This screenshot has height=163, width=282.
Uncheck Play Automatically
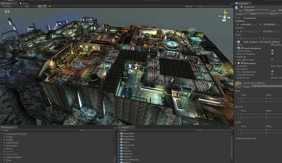(x=272, y=72)
